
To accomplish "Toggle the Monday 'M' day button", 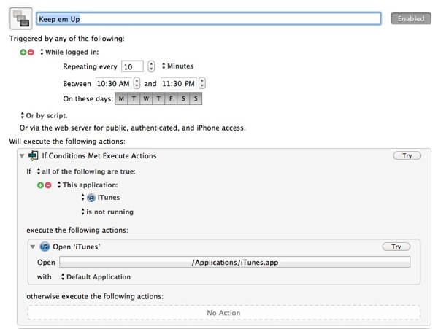I will (x=121, y=98).
